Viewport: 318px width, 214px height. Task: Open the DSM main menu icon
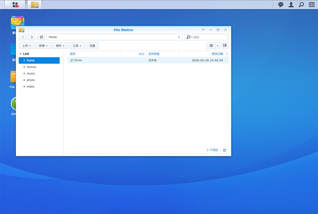(x=15, y=5)
